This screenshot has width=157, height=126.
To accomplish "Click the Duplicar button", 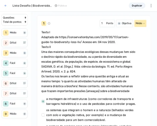I will [x=137, y=6].
